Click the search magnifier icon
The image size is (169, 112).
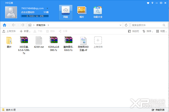(164, 25)
